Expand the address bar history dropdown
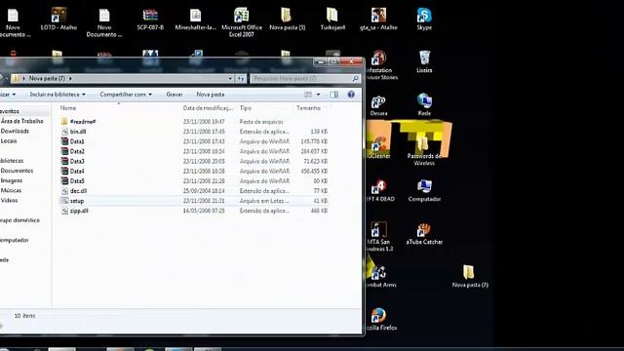The image size is (624, 351). [x=230, y=78]
